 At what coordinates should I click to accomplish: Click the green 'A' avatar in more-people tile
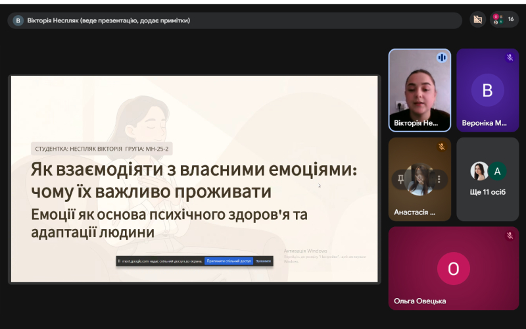(x=497, y=171)
